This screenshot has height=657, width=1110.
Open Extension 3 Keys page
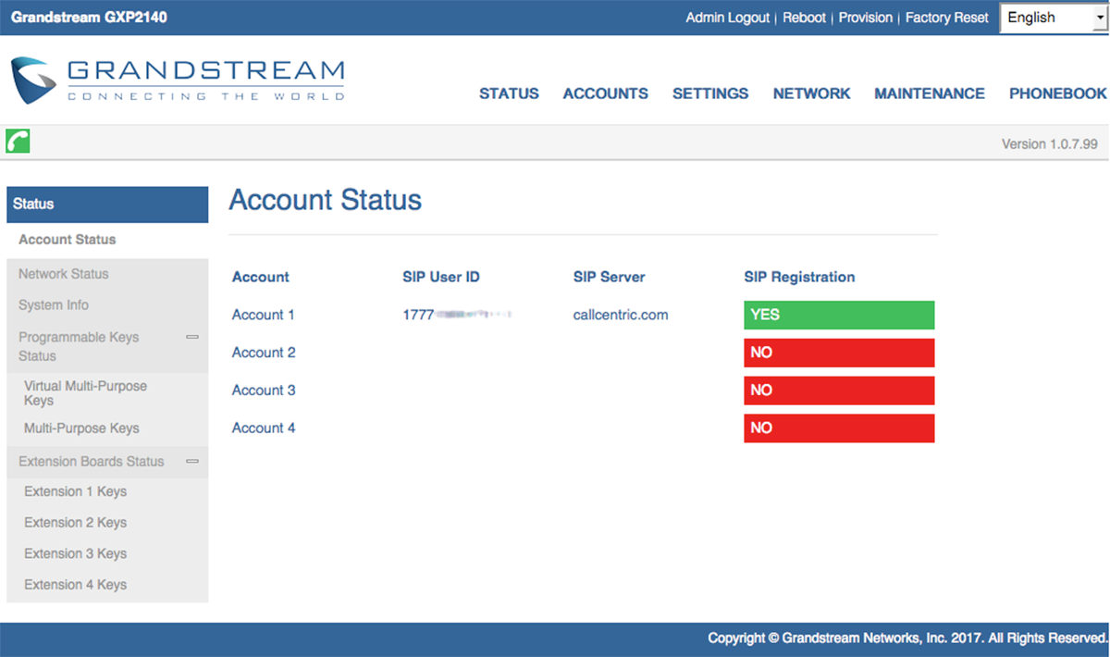coord(76,553)
